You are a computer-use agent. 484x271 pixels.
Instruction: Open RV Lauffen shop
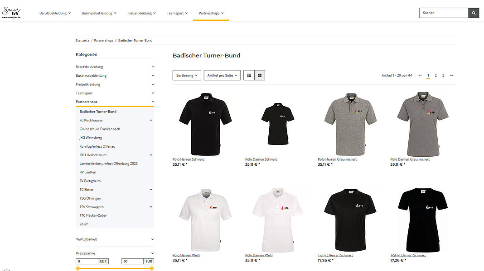tap(87, 172)
